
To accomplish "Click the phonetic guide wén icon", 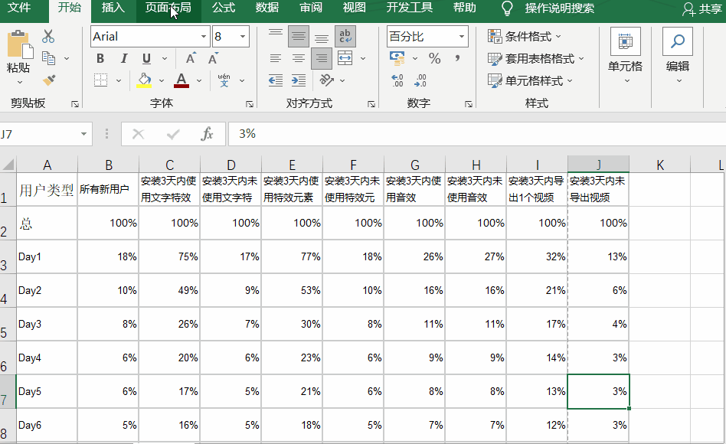I will pos(224,80).
